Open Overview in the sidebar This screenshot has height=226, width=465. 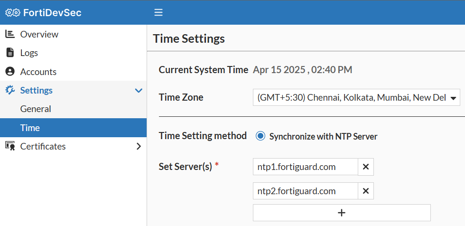tap(73, 34)
